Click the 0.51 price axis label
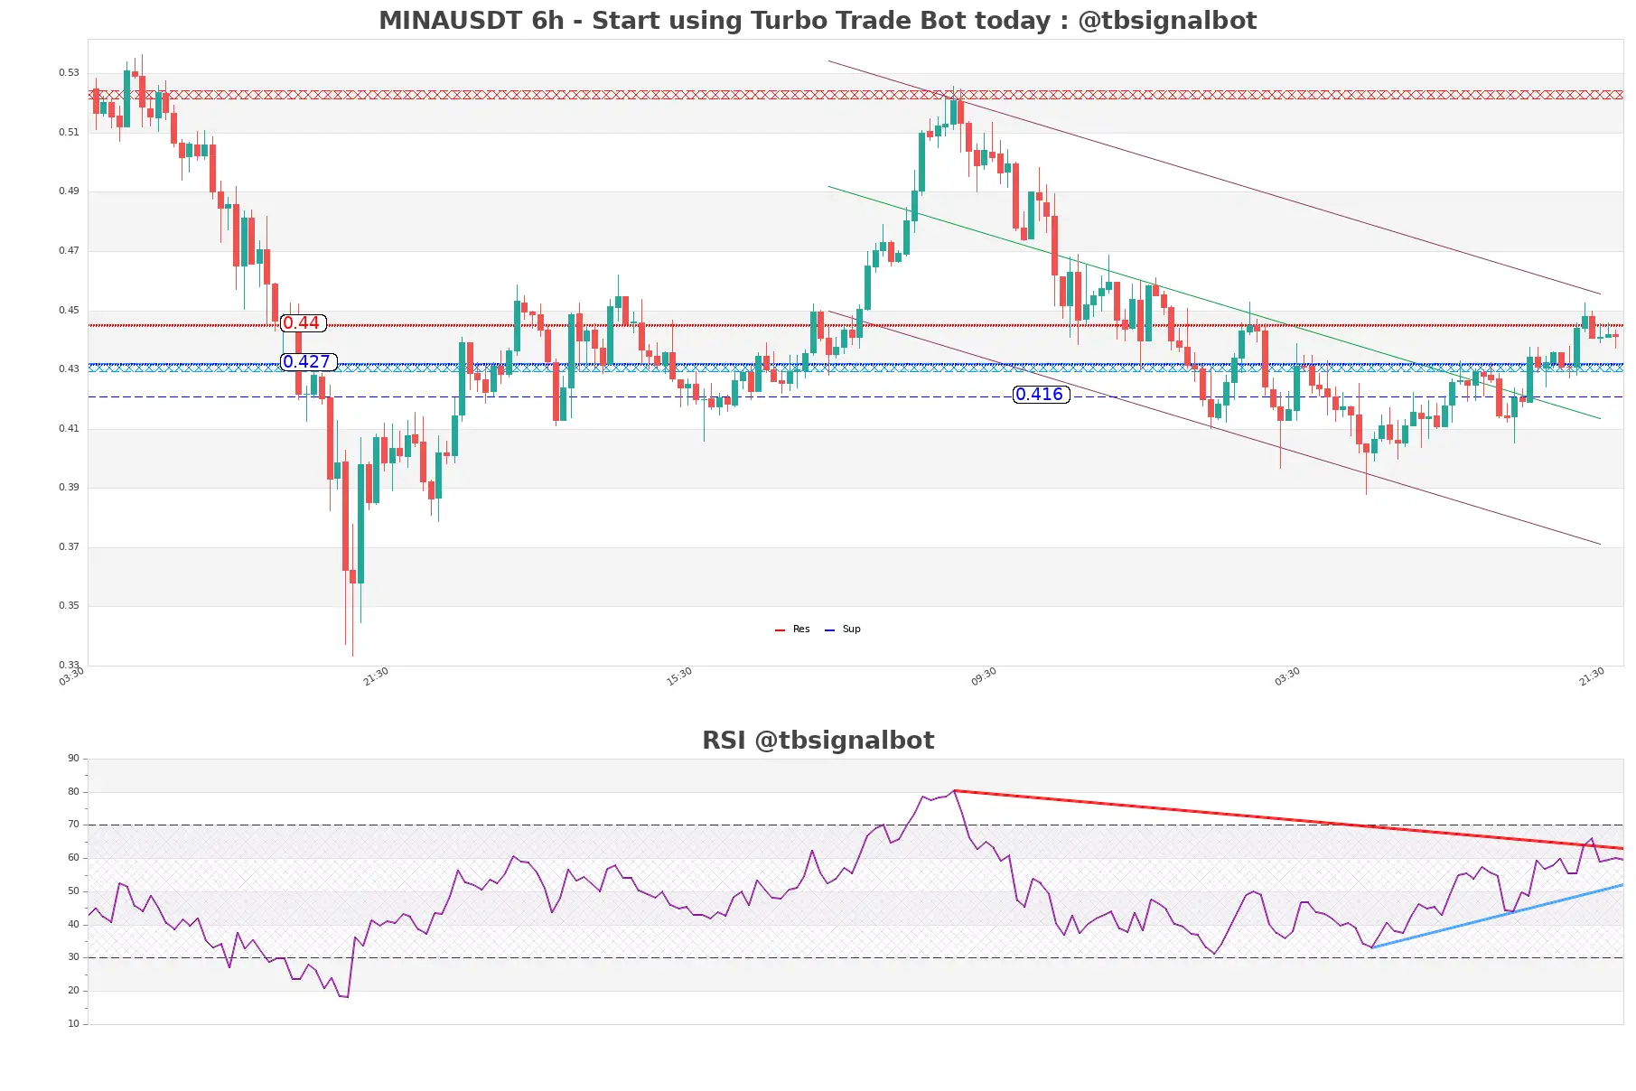Screen dimensions: 1636x1091 pyautogui.click(x=69, y=133)
